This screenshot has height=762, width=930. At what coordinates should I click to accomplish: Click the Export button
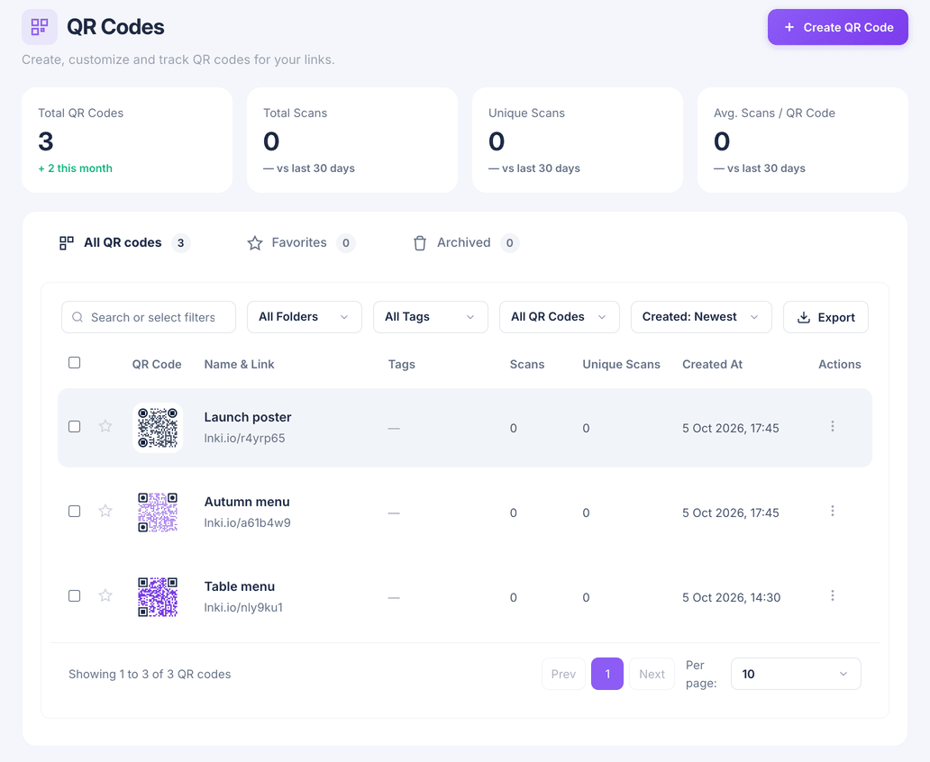coord(825,317)
